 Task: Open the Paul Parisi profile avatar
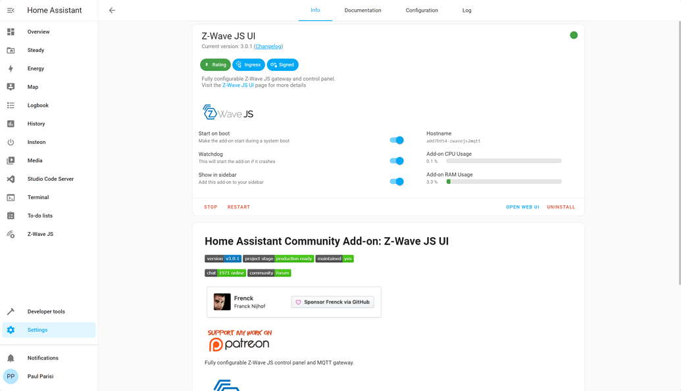(11, 376)
